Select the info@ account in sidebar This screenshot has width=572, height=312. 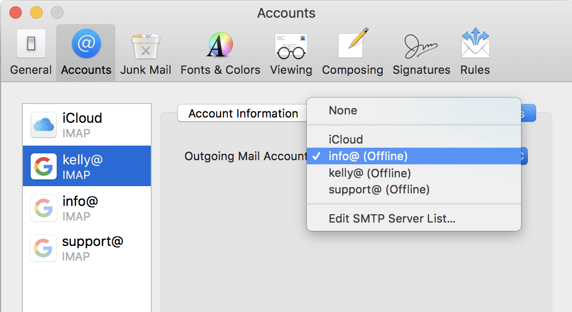[x=87, y=207]
